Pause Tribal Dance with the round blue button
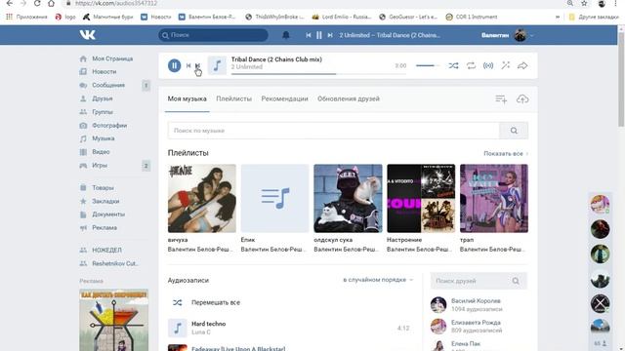The height and width of the screenshot is (351, 625). pyautogui.click(x=174, y=65)
